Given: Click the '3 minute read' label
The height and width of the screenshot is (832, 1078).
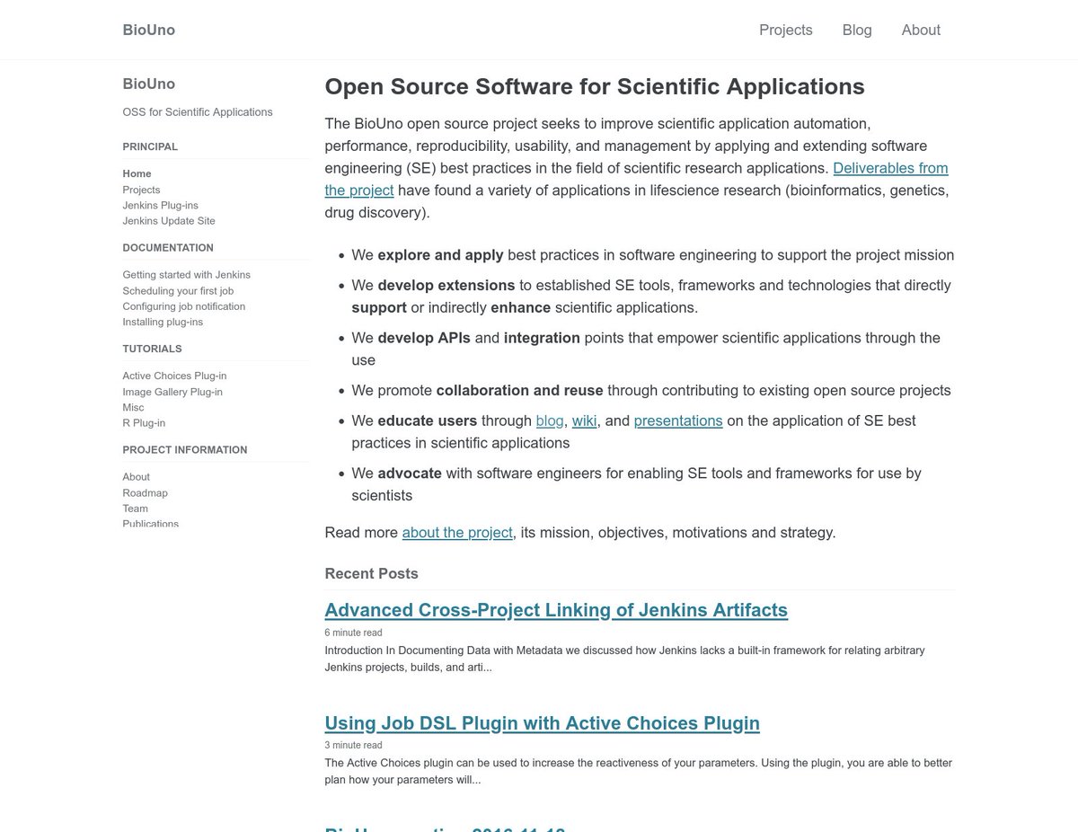Looking at the screenshot, I should click(354, 746).
